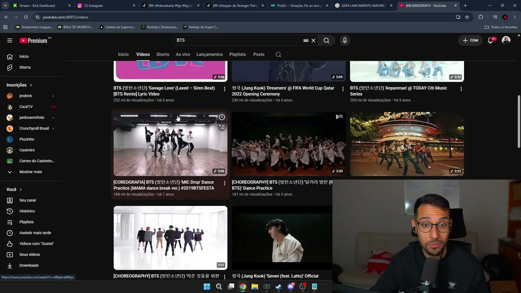The height and width of the screenshot is (293, 521).
Task: Play the 3:22 diner video thumbnail
Action: [x=407, y=144]
